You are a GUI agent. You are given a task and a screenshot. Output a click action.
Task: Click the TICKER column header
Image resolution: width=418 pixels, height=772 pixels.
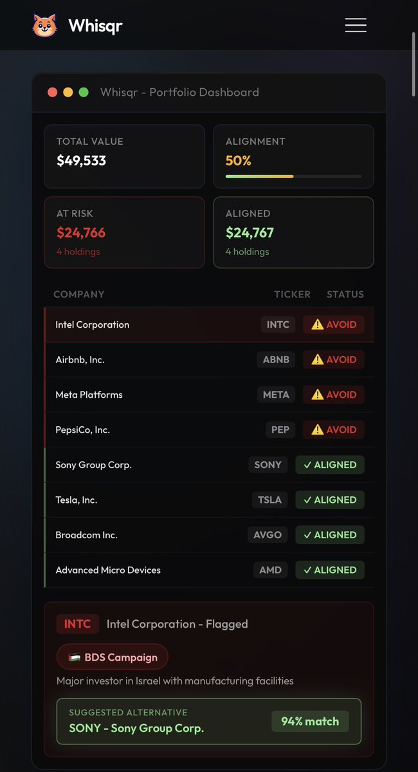(x=292, y=294)
